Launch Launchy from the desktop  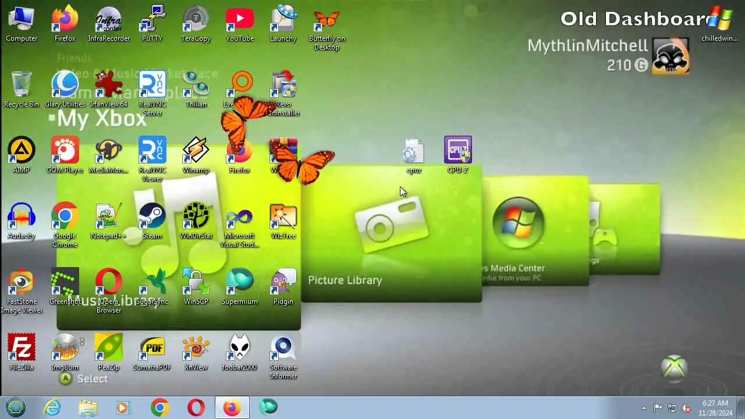tap(283, 24)
